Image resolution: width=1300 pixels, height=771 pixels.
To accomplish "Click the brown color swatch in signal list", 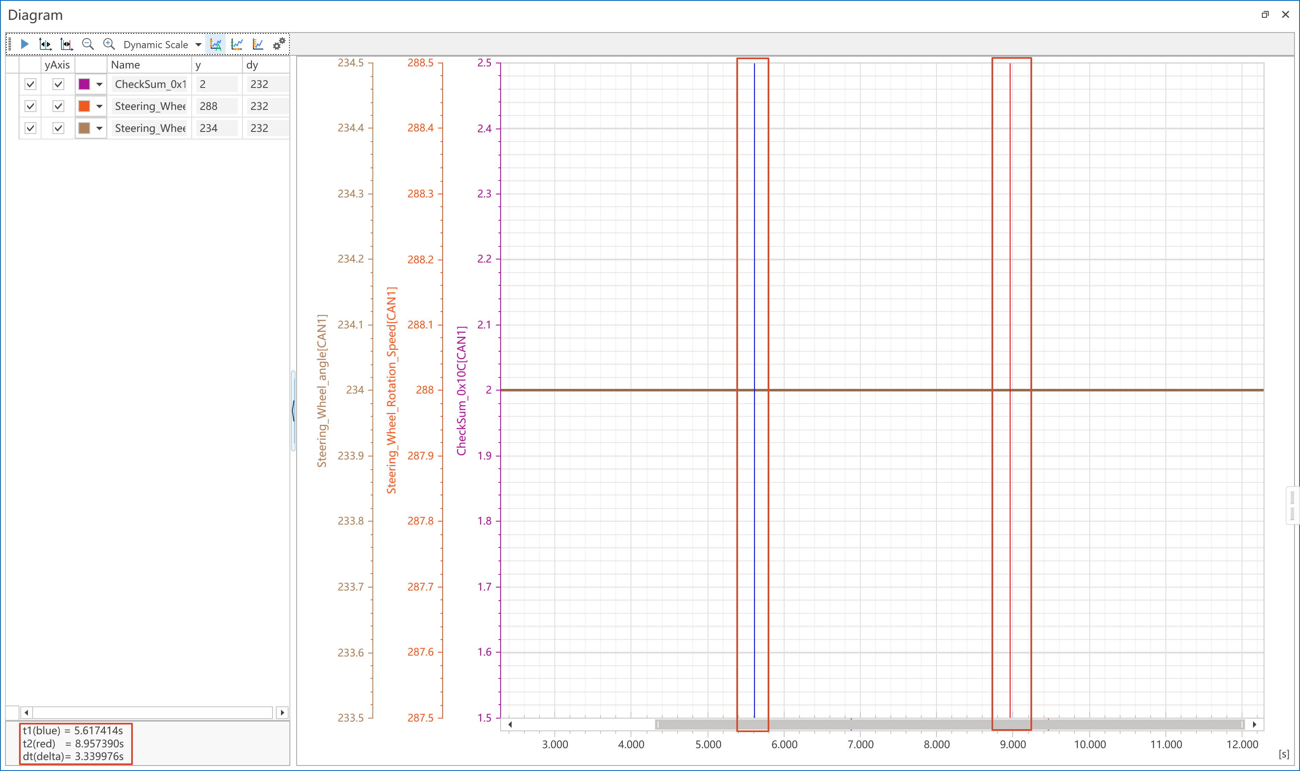I will (84, 128).
